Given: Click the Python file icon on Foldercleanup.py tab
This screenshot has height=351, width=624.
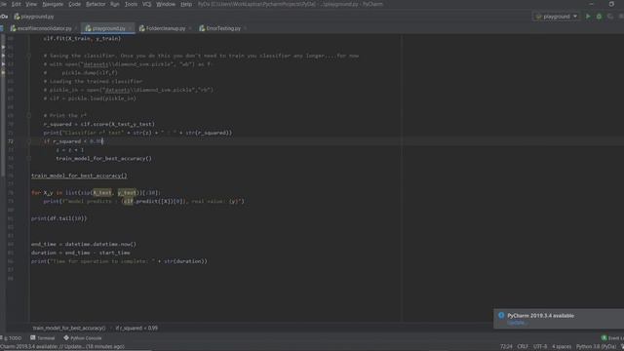Looking at the screenshot, I should tap(142, 28).
